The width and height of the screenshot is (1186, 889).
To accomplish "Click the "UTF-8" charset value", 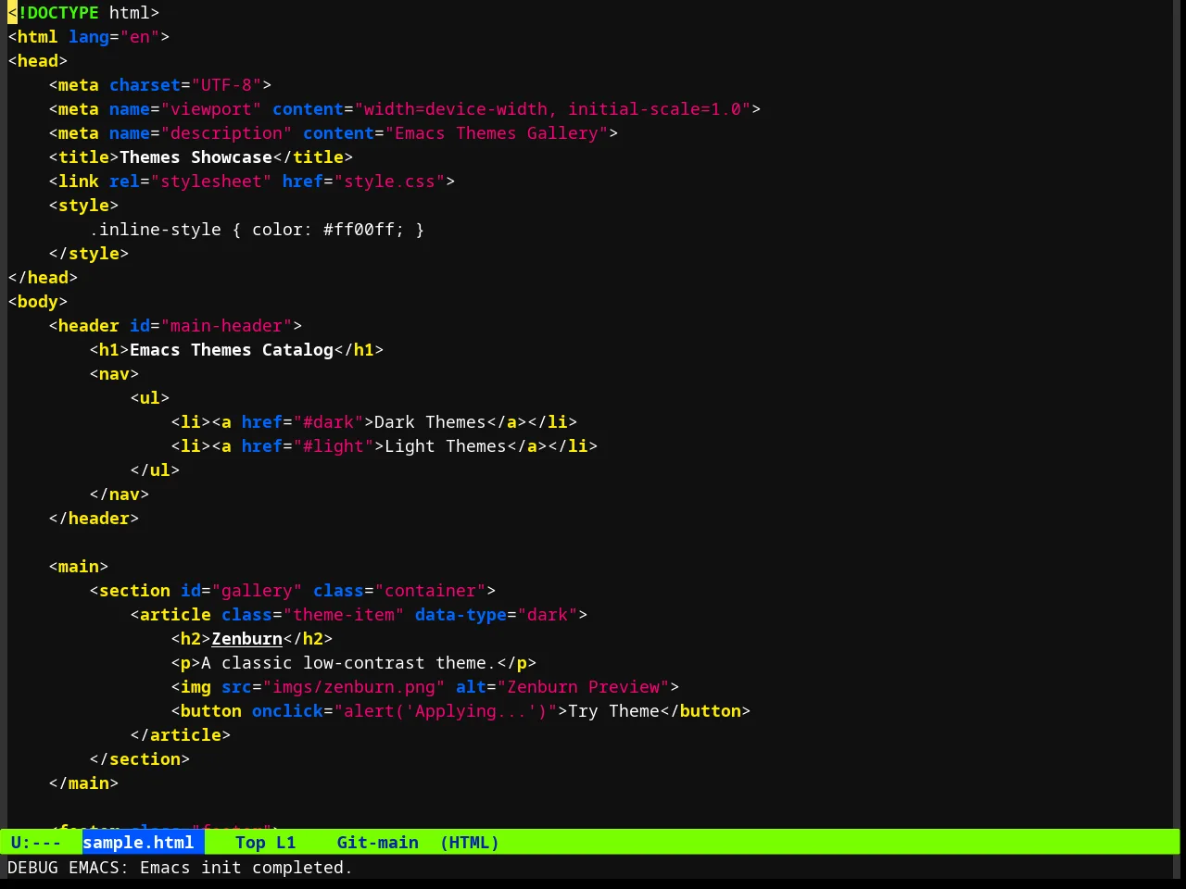I will tap(226, 85).
